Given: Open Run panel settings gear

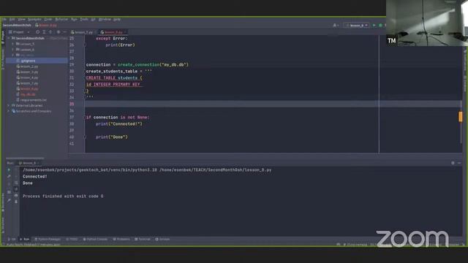Looking at the screenshot, I should pyautogui.click(x=453, y=163).
